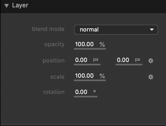Click the Layer panel header title
The height and width of the screenshot is (126, 166).
(20, 5)
